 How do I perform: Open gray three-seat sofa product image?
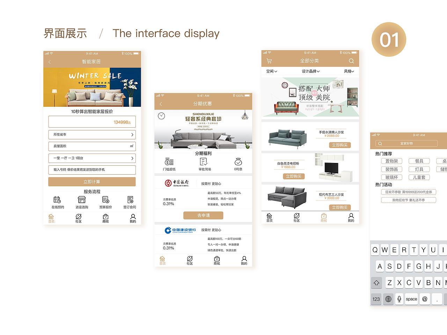287,198
